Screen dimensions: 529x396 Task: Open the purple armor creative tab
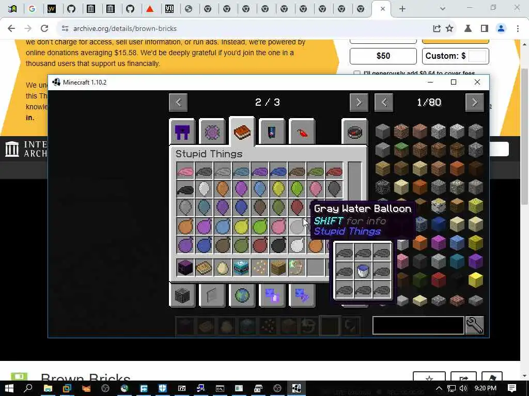(x=182, y=131)
